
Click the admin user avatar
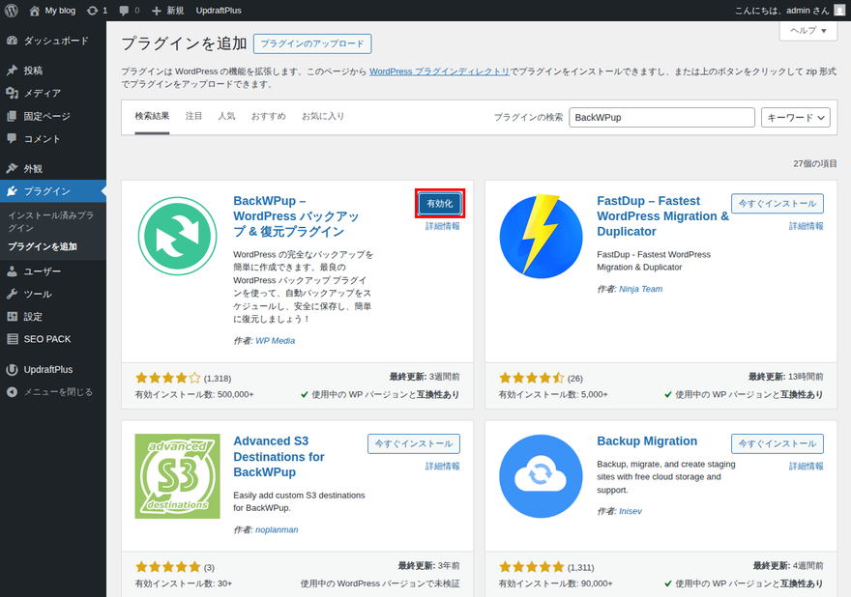pyautogui.click(x=839, y=11)
